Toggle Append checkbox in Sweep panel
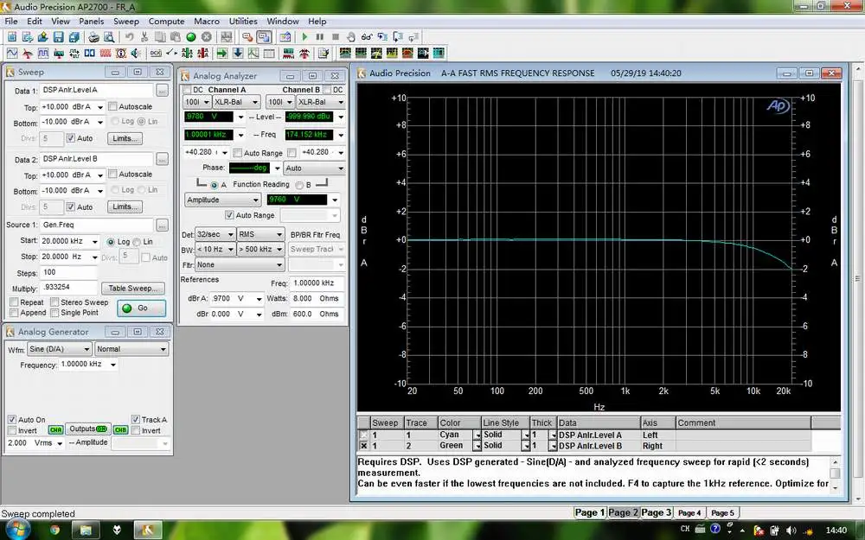The height and width of the screenshot is (540, 865). pyautogui.click(x=15, y=313)
